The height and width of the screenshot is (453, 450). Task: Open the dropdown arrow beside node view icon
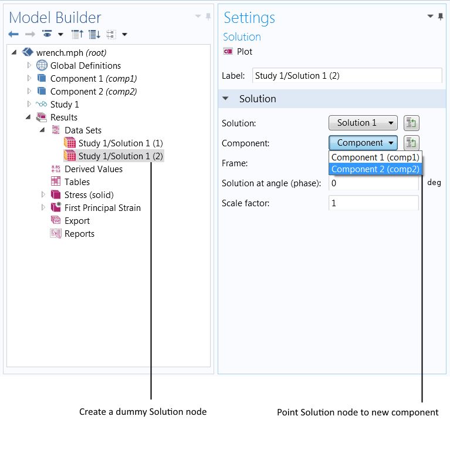(x=124, y=35)
